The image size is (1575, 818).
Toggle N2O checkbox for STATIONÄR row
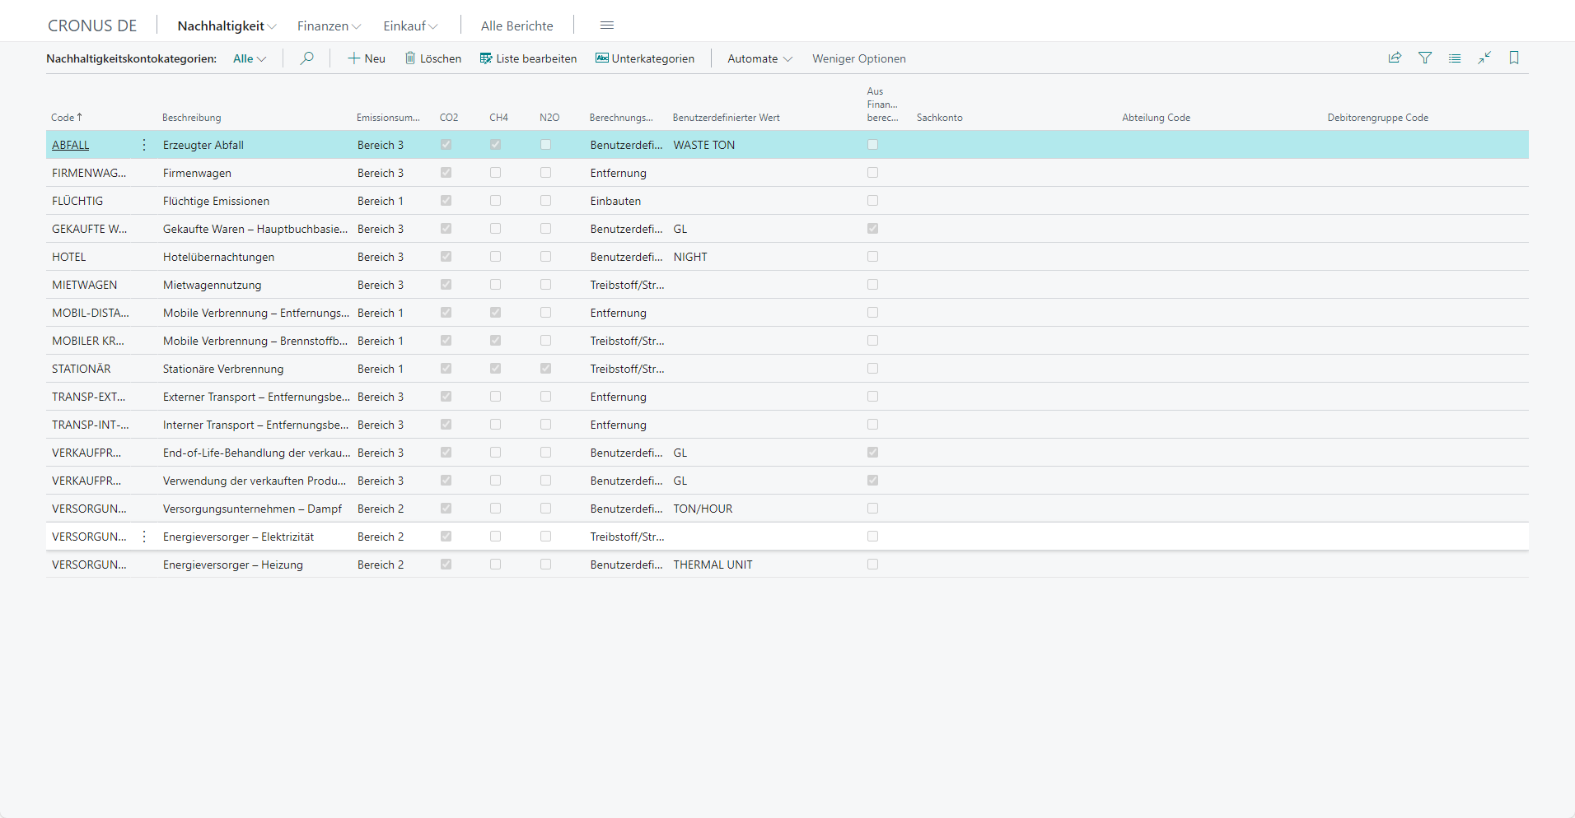point(545,369)
